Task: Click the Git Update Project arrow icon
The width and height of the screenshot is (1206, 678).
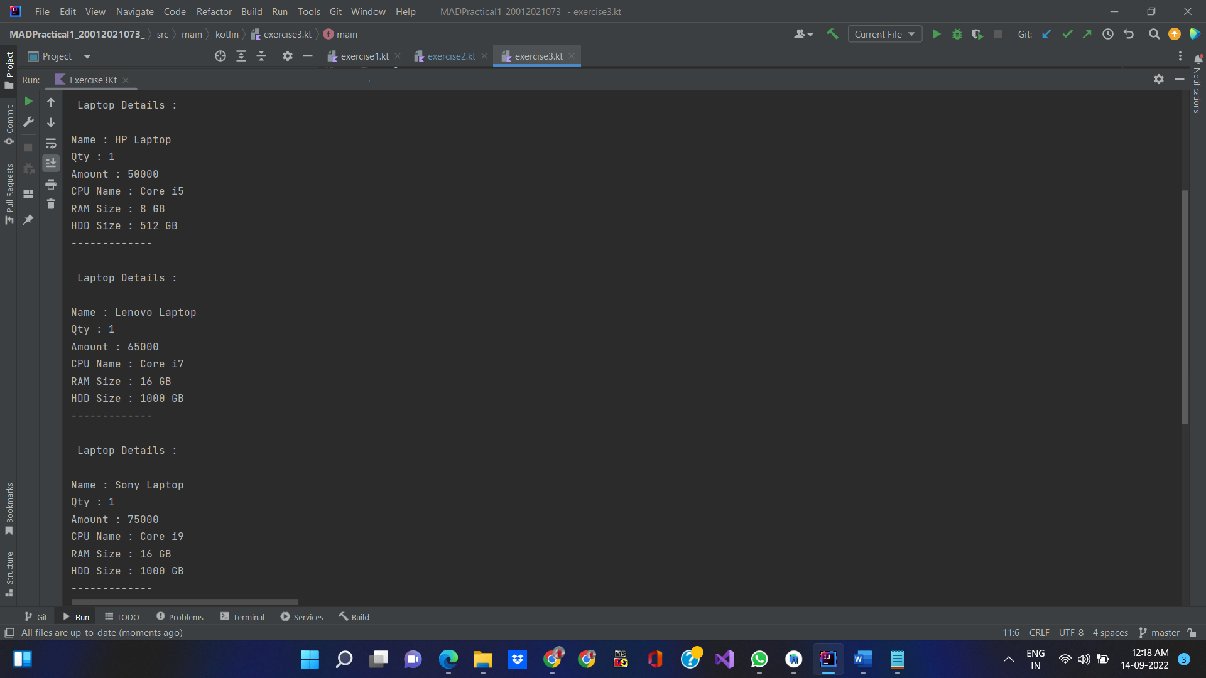Action: 1046,34
